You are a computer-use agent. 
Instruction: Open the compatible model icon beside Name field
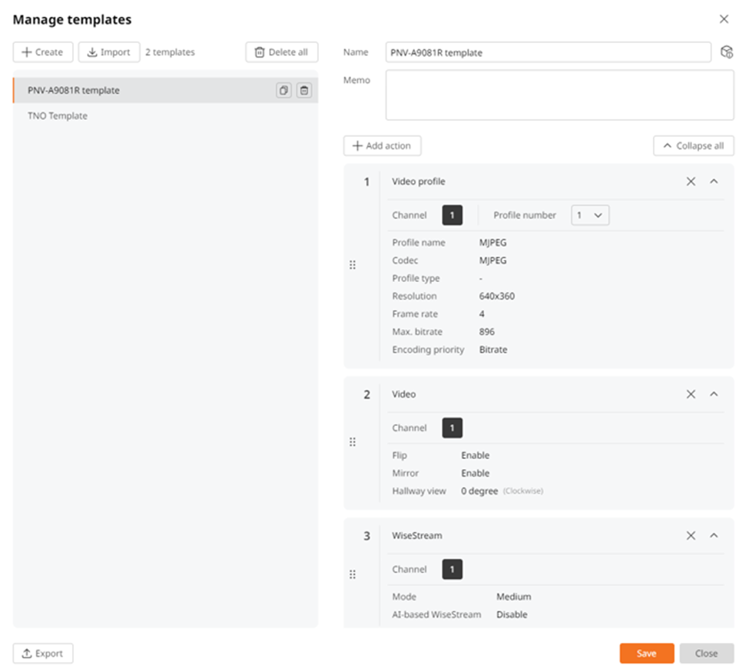point(727,52)
